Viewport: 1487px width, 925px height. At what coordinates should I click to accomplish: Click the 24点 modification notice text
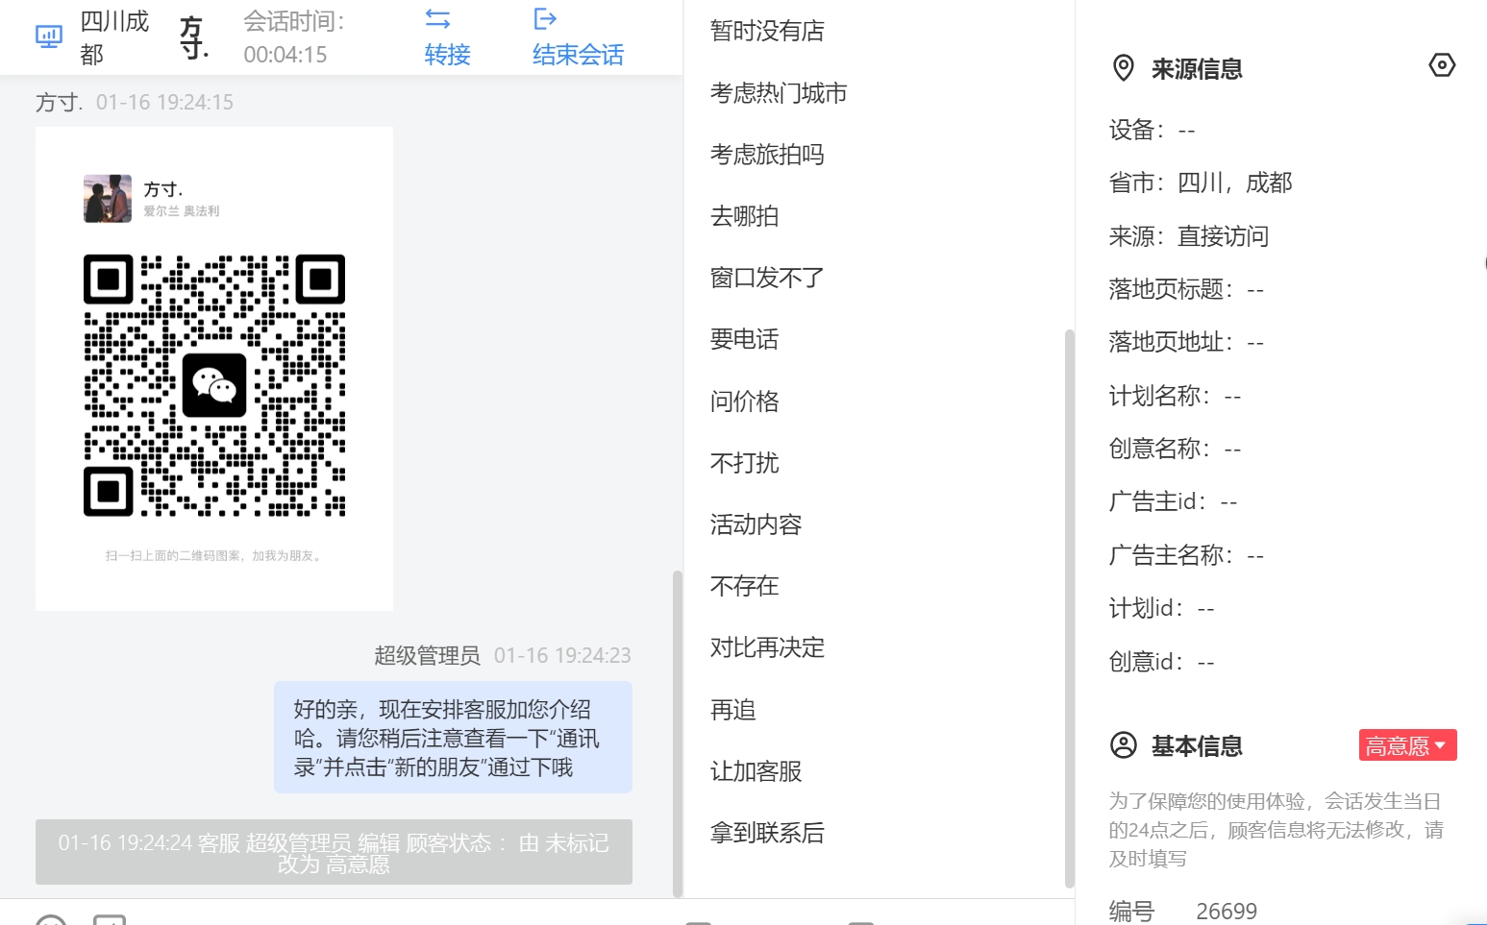coord(1276,830)
